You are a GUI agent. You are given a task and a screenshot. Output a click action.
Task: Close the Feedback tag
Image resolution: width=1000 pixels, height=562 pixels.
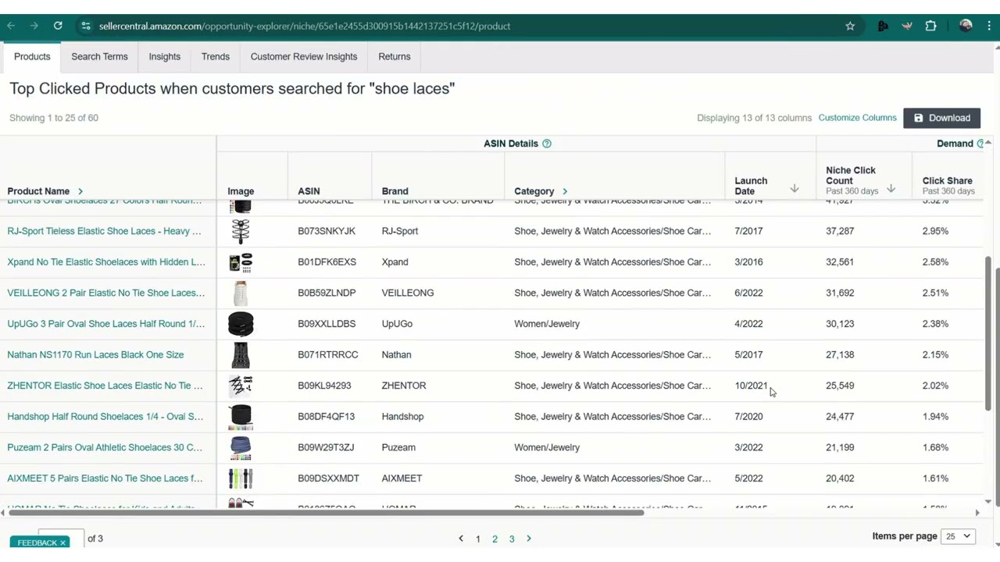click(62, 542)
